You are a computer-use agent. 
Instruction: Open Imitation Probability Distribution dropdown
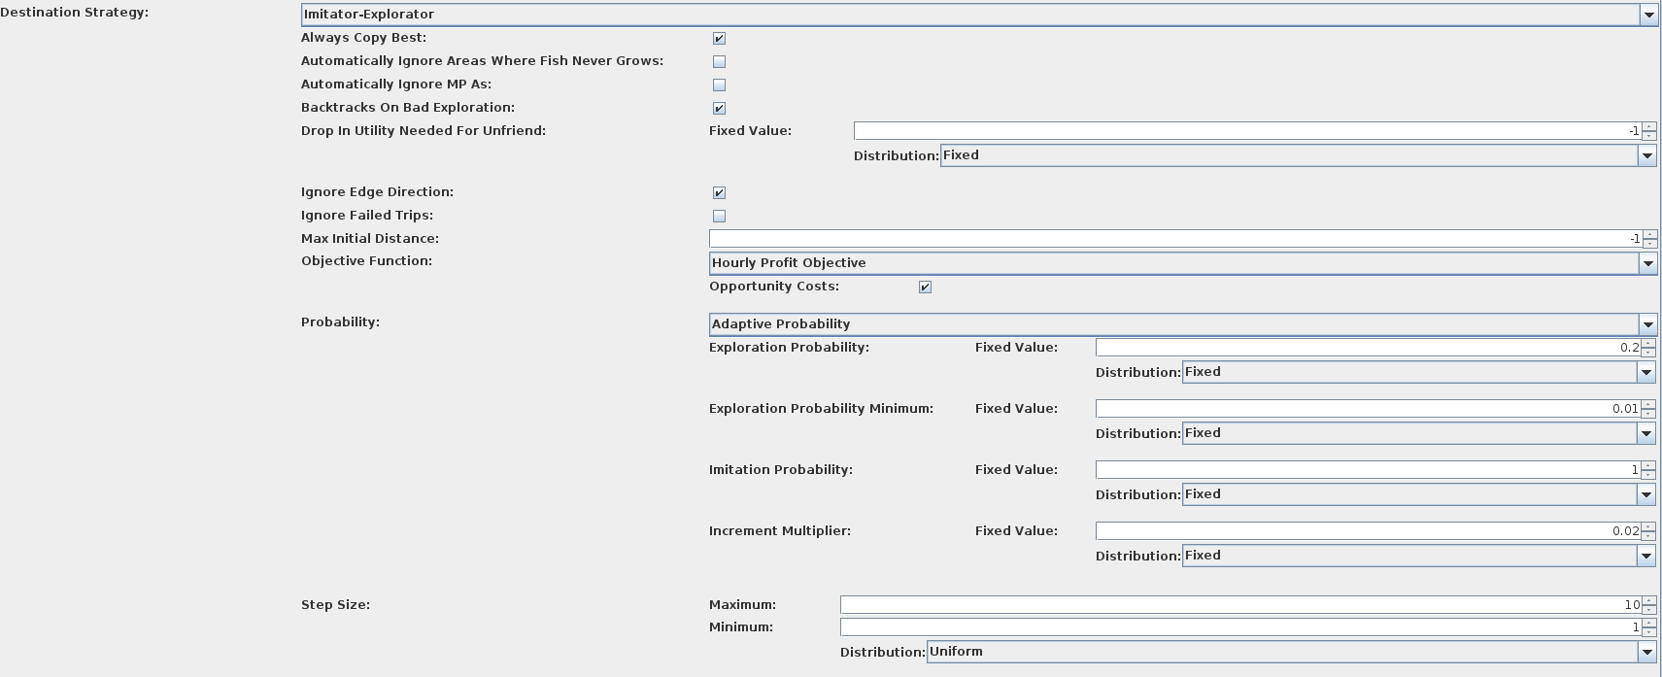point(1418,494)
